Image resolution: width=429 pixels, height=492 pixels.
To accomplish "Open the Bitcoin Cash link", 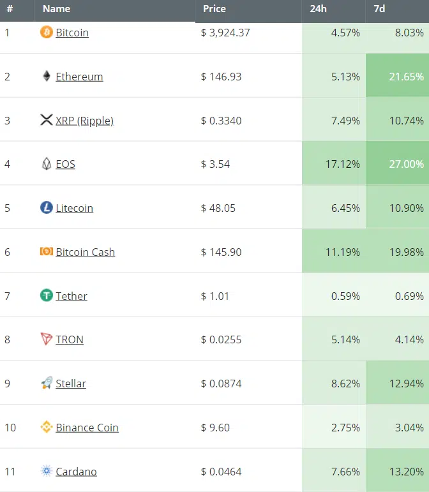I will click(x=86, y=252).
